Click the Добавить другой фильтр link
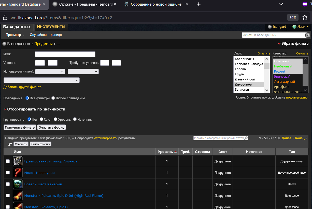 22,87
